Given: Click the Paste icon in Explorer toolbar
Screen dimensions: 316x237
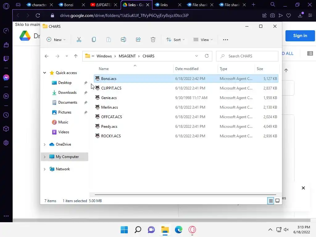Looking at the screenshot, I should [x=108, y=40].
